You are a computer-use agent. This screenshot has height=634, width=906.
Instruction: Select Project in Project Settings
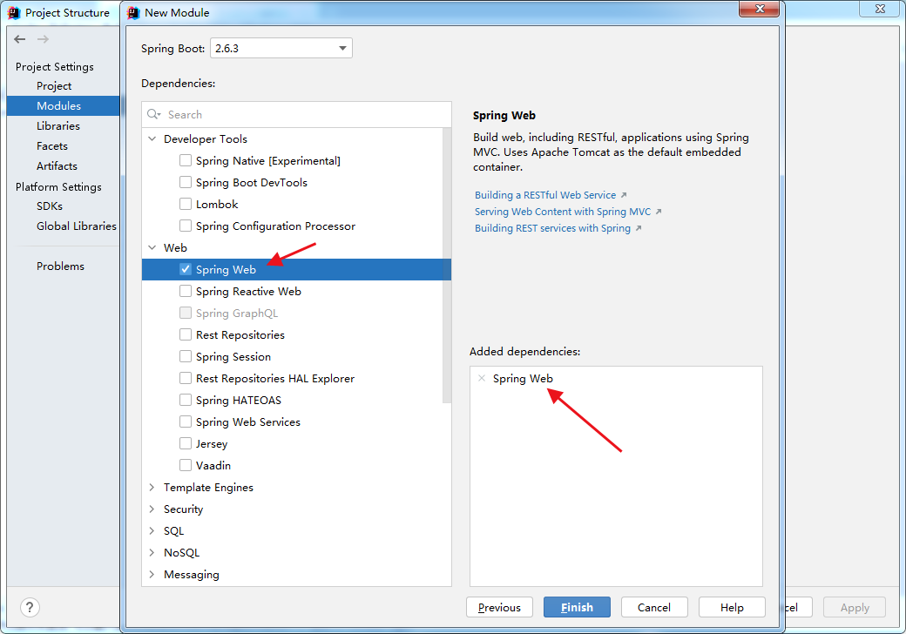coord(54,86)
